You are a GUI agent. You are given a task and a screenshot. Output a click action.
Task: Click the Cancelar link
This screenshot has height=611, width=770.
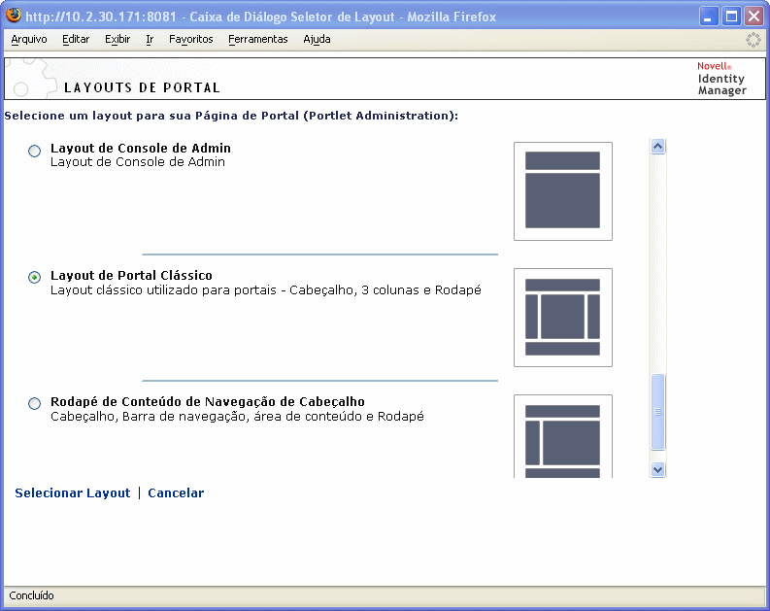tap(176, 493)
